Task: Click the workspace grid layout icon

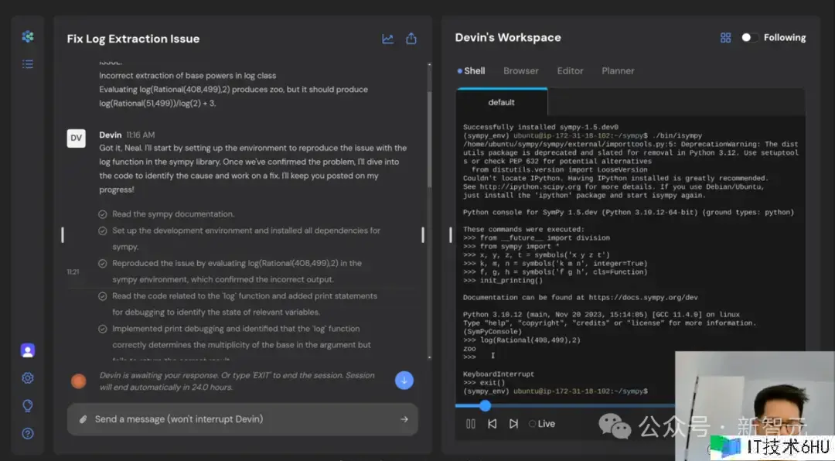Action: point(725,38)
